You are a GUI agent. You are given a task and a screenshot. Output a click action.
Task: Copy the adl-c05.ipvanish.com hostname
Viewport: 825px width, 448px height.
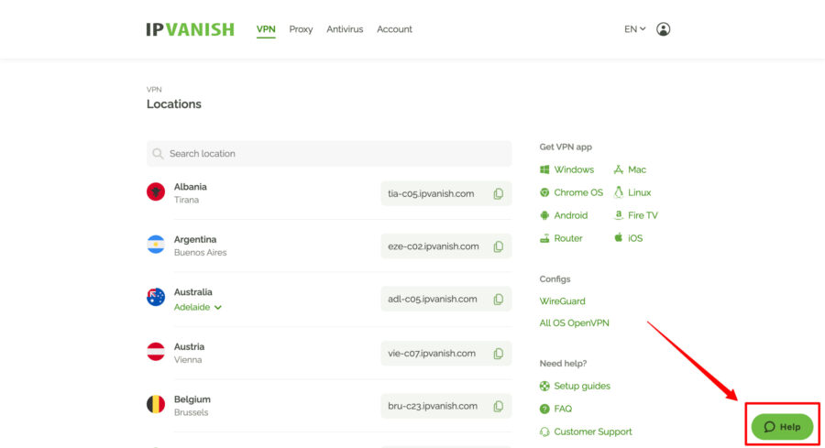click(x=498, y=300)
